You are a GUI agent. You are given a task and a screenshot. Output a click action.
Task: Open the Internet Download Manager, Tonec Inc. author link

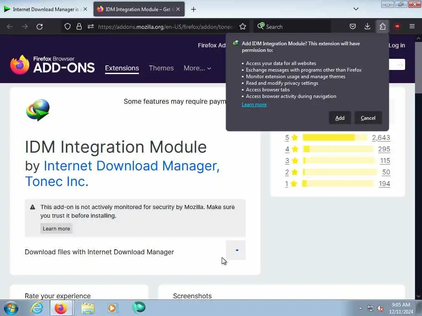point(122,174)
